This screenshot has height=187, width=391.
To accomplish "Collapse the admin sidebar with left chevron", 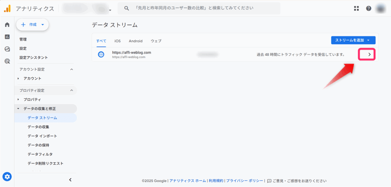I will (70, 180).
